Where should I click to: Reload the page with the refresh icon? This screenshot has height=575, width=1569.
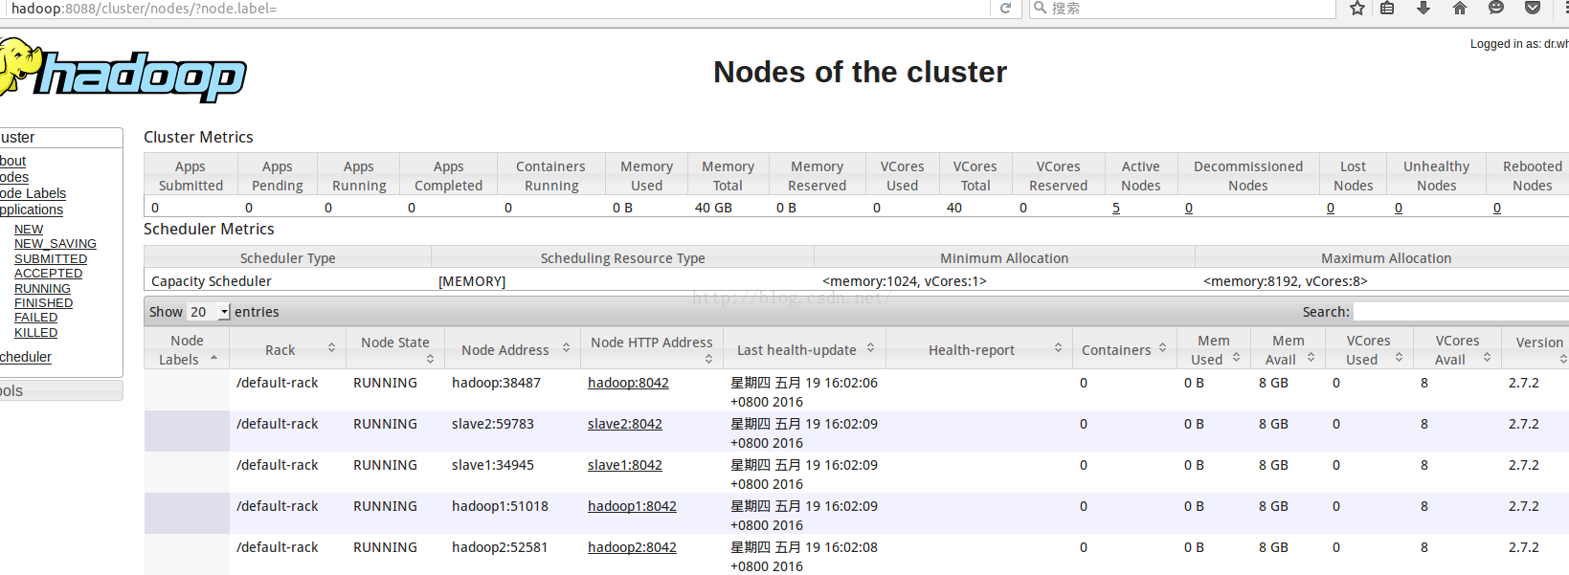[x=1005, y=9]
